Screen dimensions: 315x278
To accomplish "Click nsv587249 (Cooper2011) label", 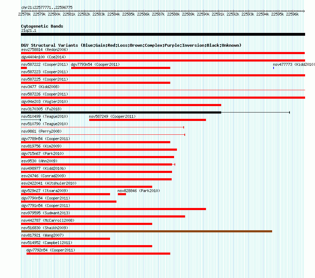I will pyautogui.click(x=112, y=116).
